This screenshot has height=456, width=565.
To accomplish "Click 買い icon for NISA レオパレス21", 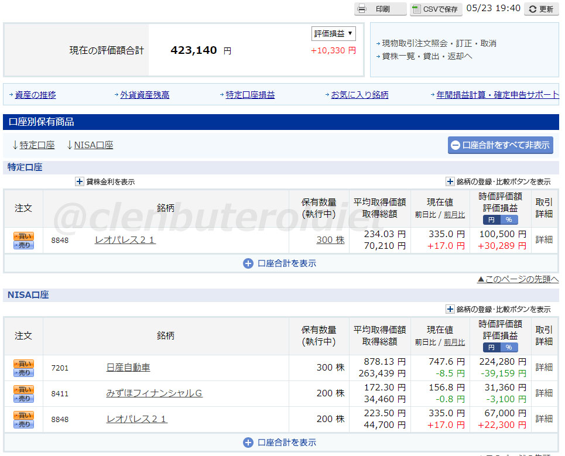I will 24,415.
